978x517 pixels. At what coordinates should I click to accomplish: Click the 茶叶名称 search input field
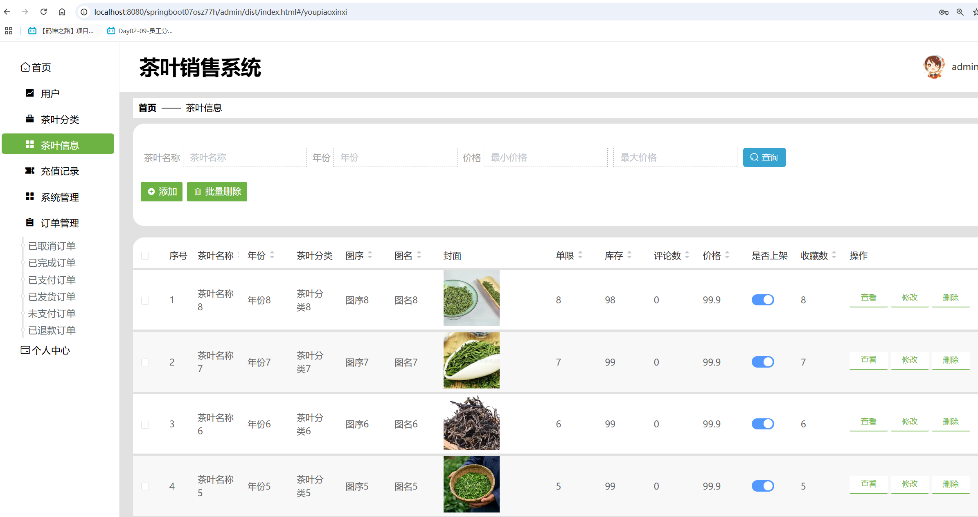tap(245, 158)
